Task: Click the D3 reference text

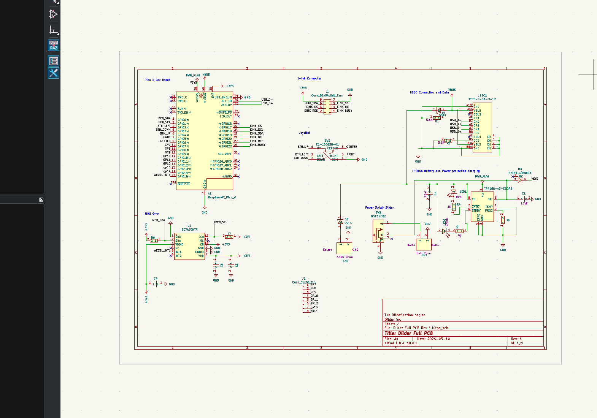Action: coord(520,169)
